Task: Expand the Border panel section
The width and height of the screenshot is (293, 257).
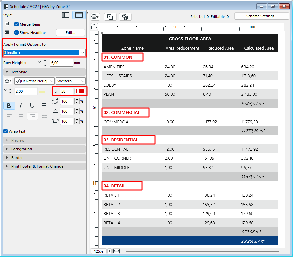Action: click(x=17, y=158)
